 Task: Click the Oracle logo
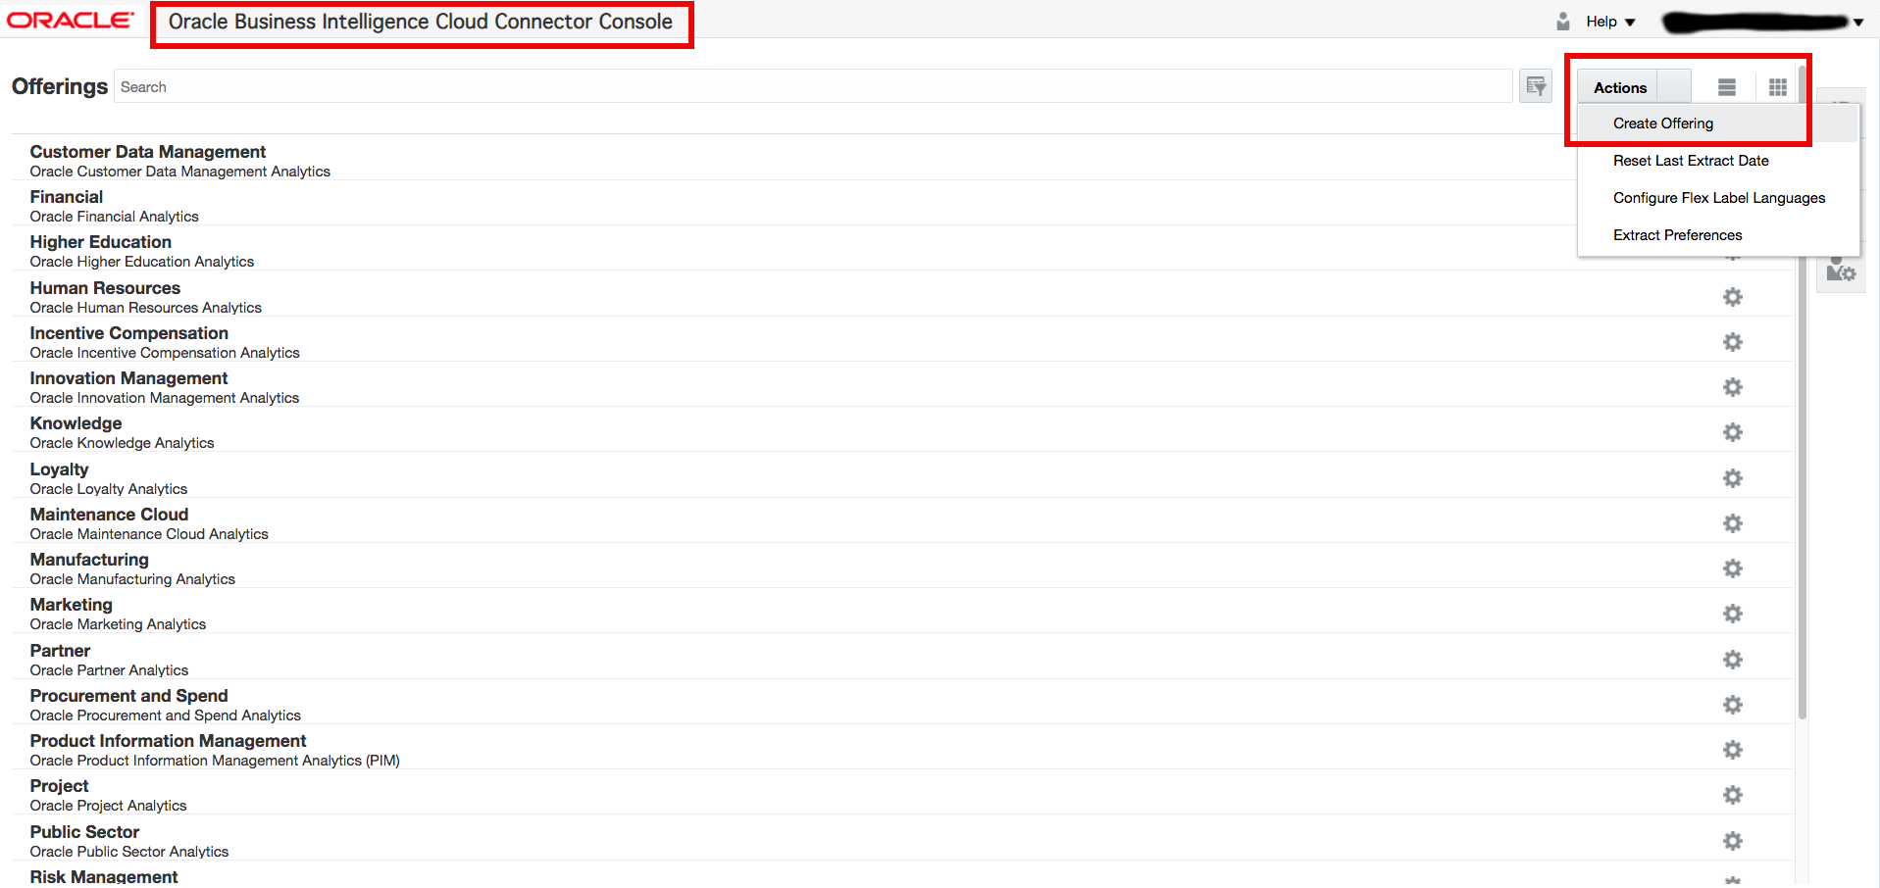[x=70, y=21]
